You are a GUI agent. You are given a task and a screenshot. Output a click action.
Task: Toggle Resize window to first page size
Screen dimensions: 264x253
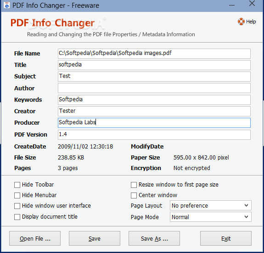point(134,185)
